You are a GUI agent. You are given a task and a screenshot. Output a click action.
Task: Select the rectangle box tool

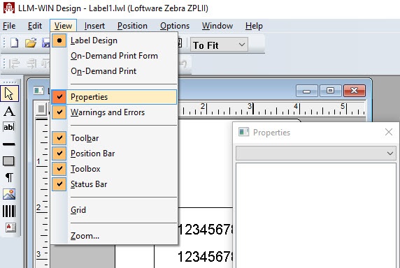[x=9, y=161]
